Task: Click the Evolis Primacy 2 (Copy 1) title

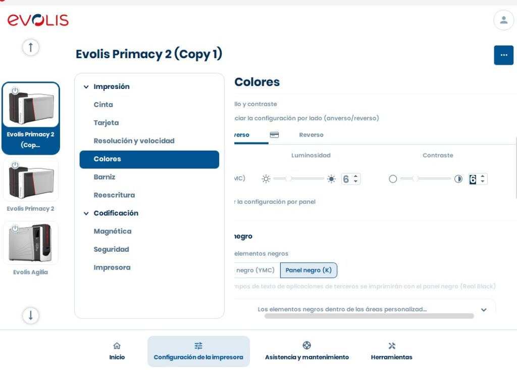Action: [149, 54]
